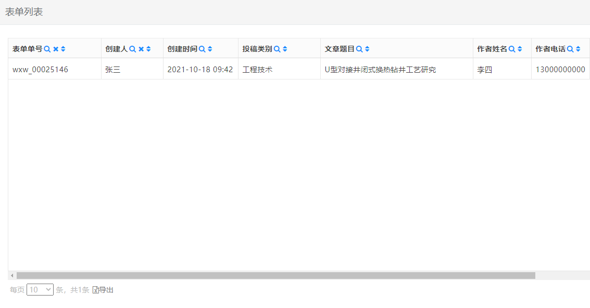Click creation time 2021-10-18 09:42
Screen dimensions: 590x308
pyautogui.click(x=200, y=70)
